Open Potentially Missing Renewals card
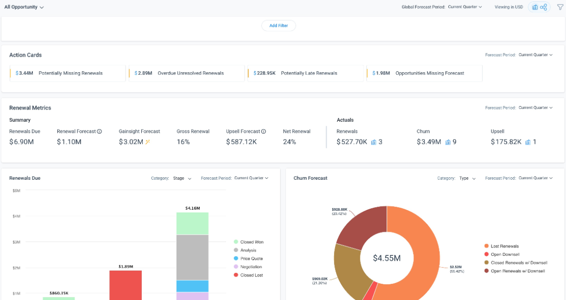566x300 pixels. (68, 73)
